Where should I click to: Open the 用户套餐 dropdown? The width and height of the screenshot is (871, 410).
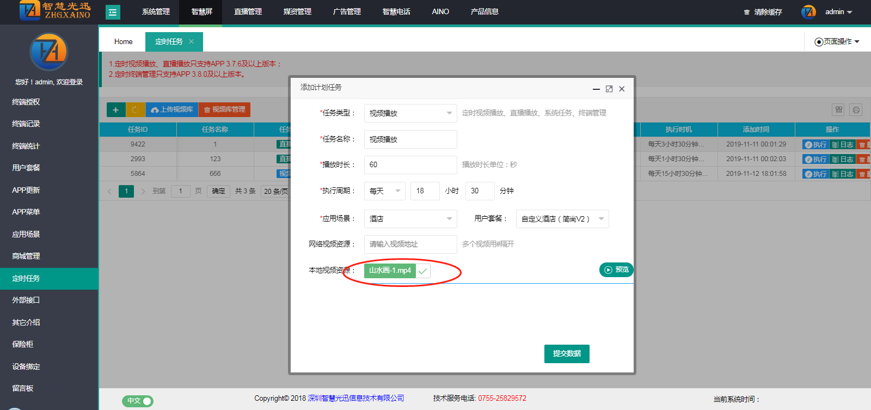tap(562, 219)
